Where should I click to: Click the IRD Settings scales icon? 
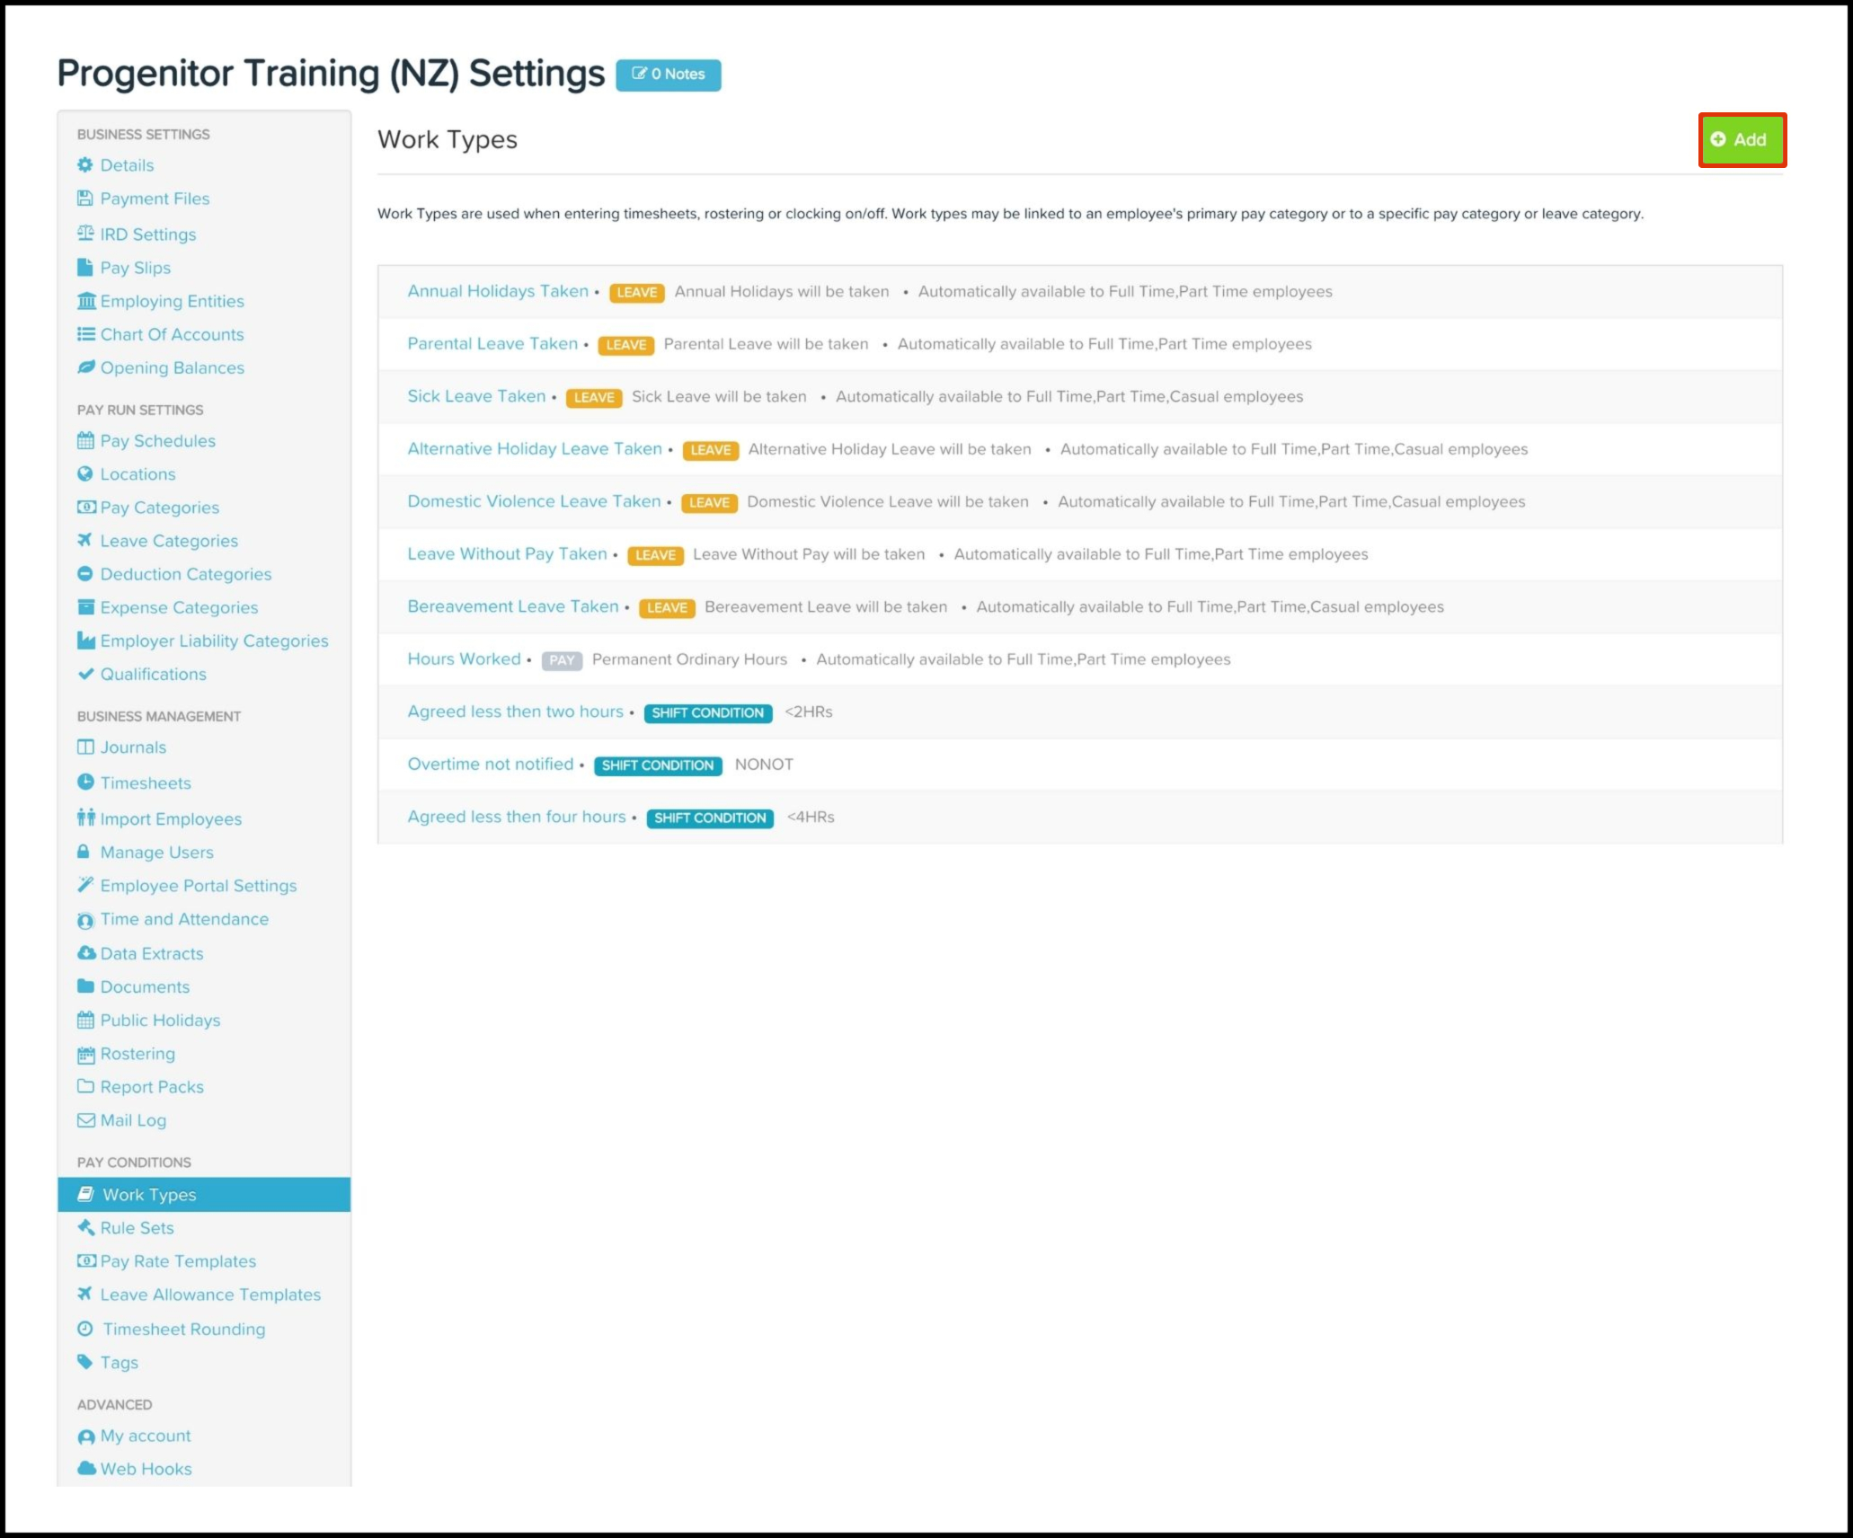[85, 234]
